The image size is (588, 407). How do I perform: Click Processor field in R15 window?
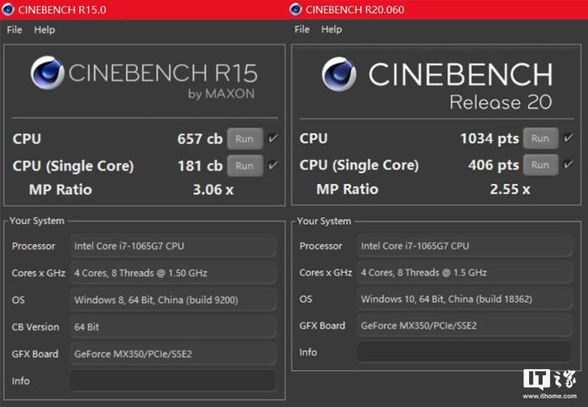[173, 246]
